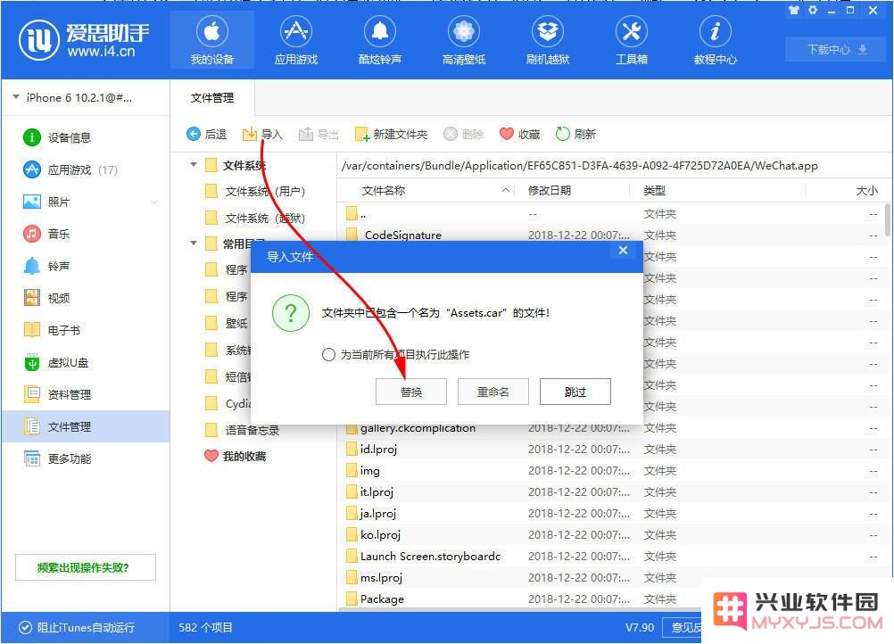Open 教程中心 info icon
This screenshot has height=644, width=894.
(x=715, y=40)
